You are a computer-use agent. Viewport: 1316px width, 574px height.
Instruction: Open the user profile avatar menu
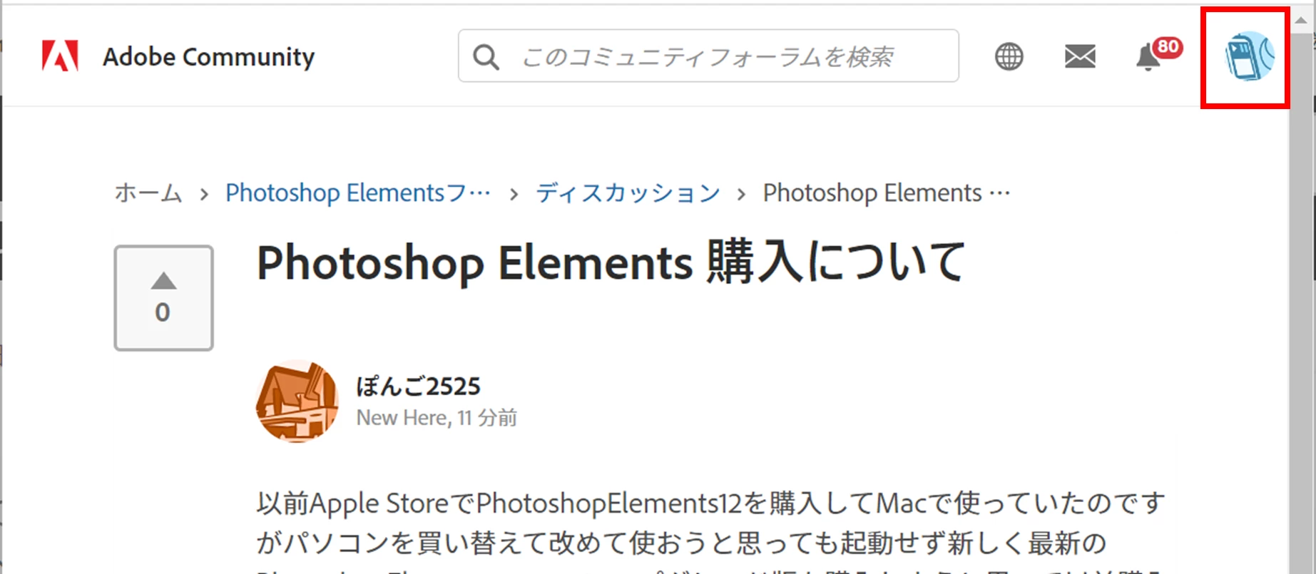click(1249, 56)
